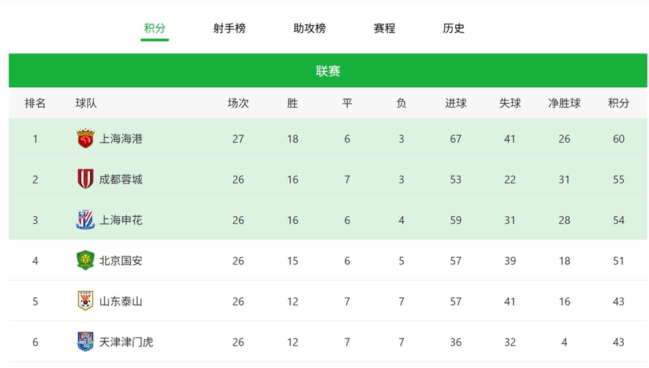Click the Tianjin Jinmen Tiger (天津津门虎) crest
The image size is (649, 368).
[x=85, y=342]
